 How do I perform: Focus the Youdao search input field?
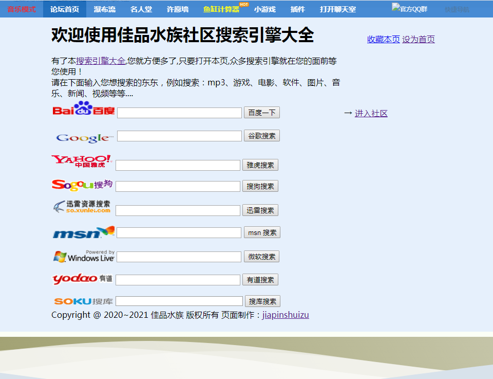(178, 280)
